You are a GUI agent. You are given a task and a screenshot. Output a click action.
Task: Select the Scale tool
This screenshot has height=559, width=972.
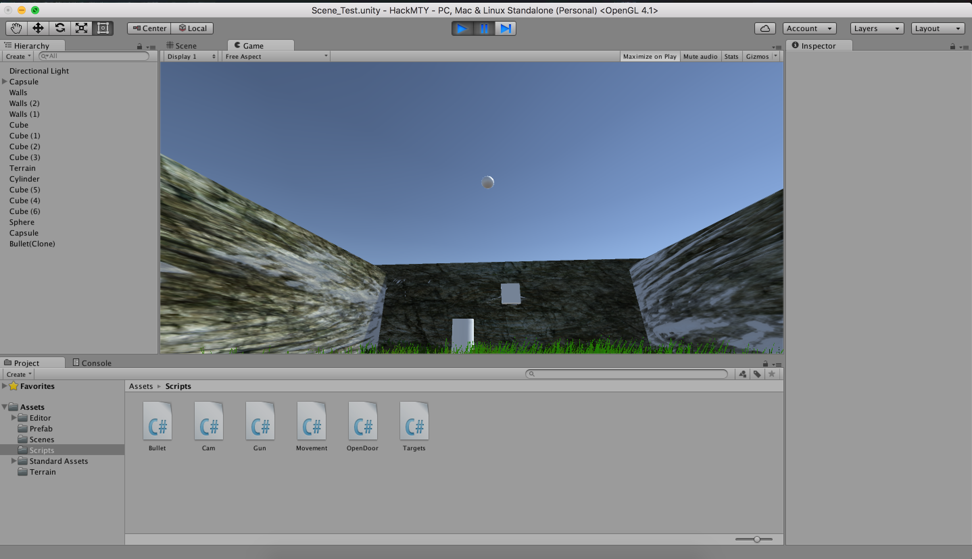(81, 28)
